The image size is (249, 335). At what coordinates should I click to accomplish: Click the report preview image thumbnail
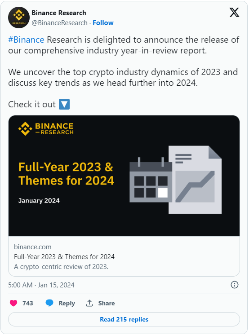coord(124,176)
